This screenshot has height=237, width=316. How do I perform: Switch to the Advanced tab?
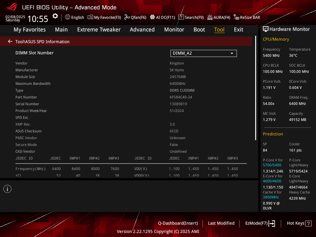tap(142, 29)
